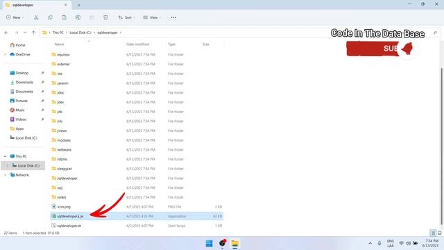Open the New item dropdown
The height and width of the screenshot is (250, 444).
pos(15,17)
